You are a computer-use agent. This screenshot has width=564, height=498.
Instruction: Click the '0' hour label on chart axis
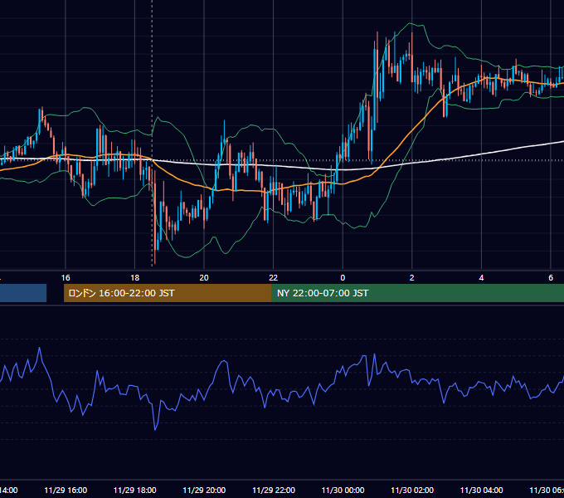(343, 278)
